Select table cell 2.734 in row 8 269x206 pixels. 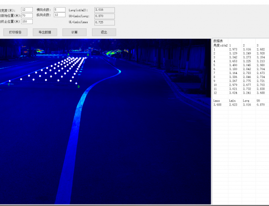coord(261,77)
